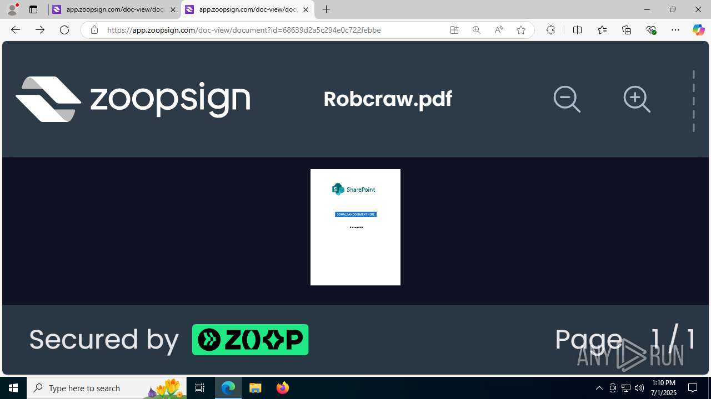Go back to previous page

point(16,30)
